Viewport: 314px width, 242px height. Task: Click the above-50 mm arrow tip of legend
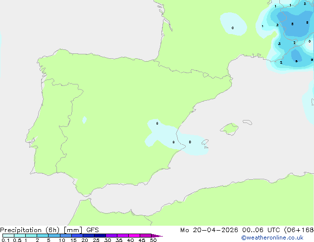[157, 236]
